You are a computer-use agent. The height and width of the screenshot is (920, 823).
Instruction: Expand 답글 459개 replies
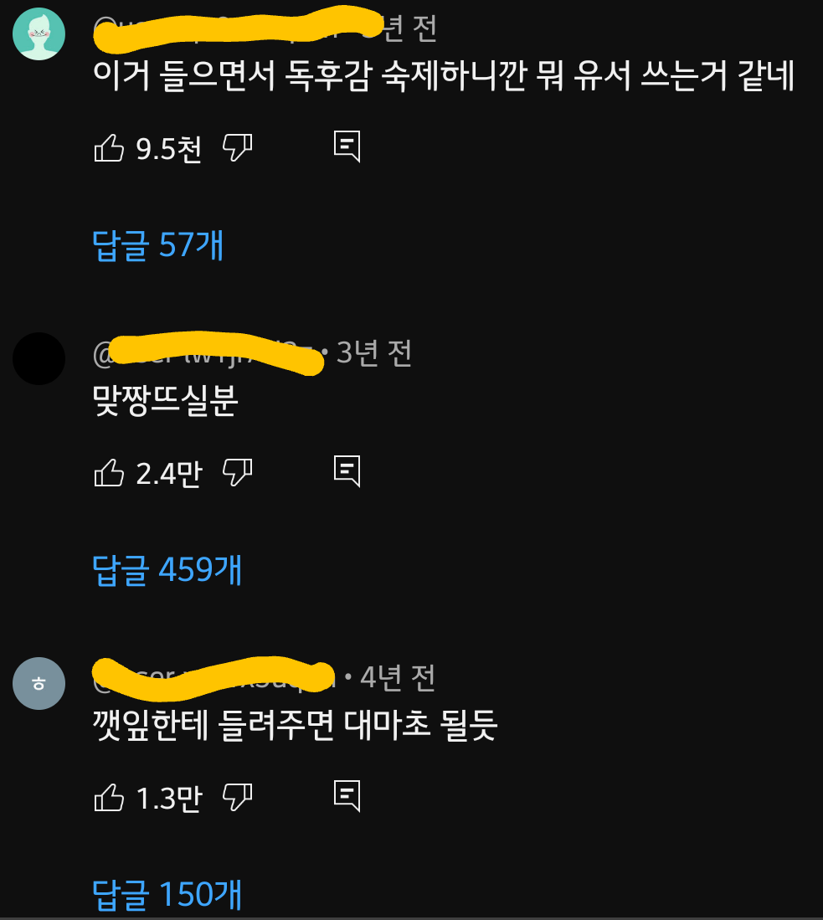pos(167,570)
